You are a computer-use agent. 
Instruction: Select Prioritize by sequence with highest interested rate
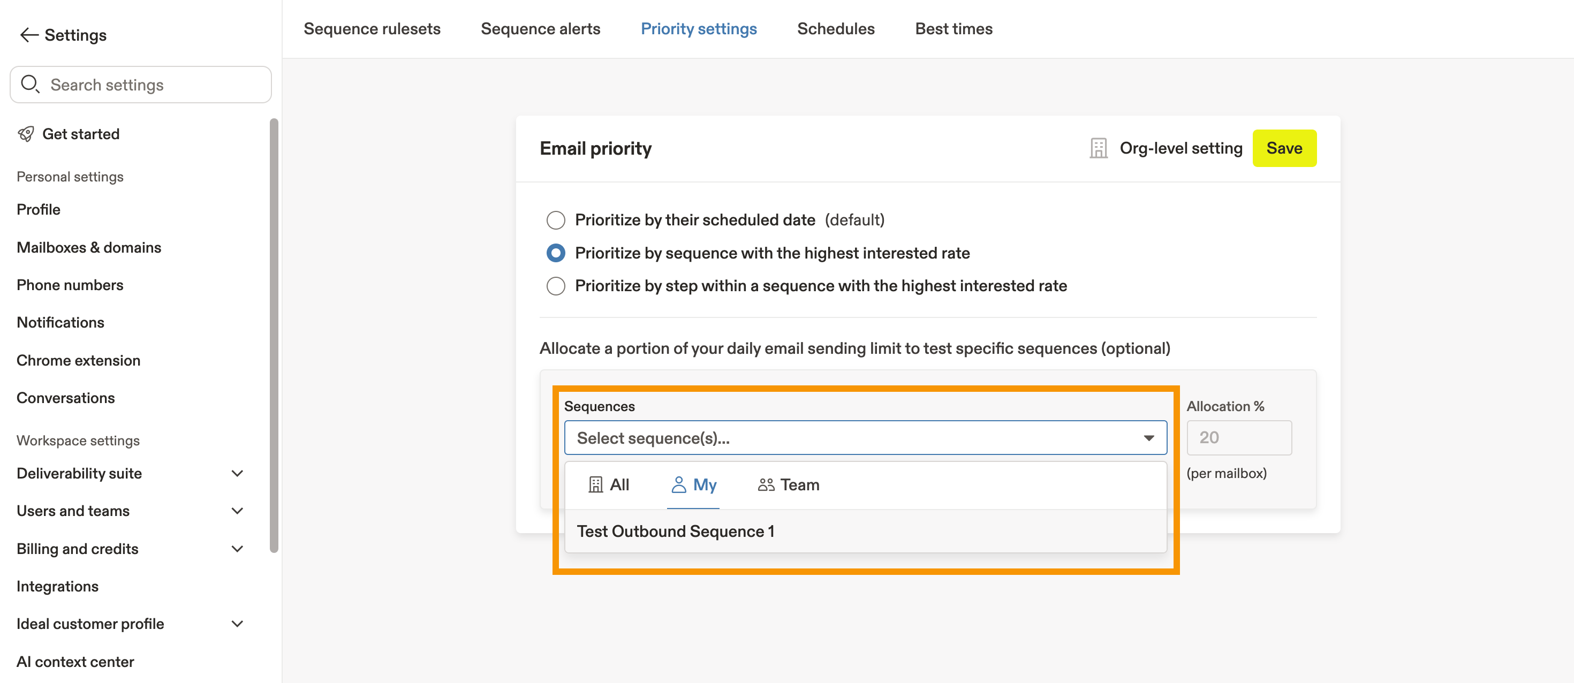[x=555, y=253]
